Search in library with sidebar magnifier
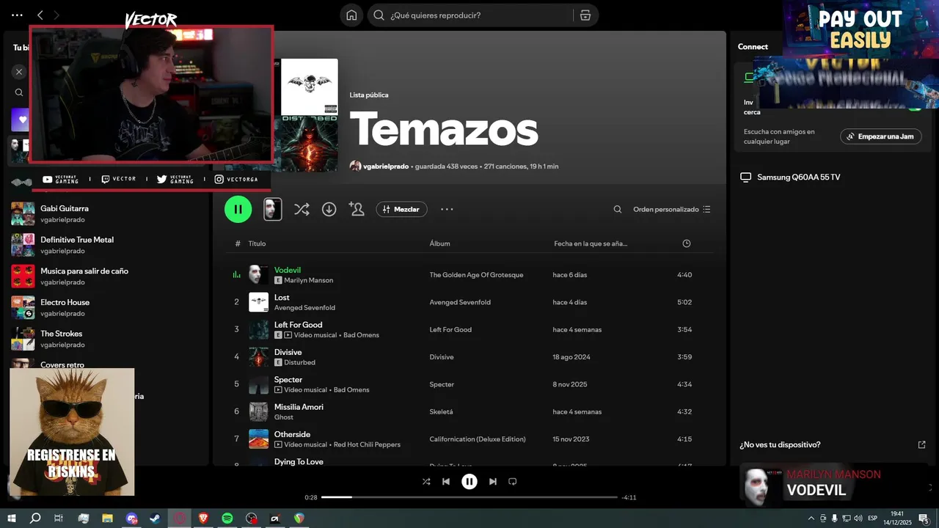Viewport: 939px width, 528px height. coord(19,92)
